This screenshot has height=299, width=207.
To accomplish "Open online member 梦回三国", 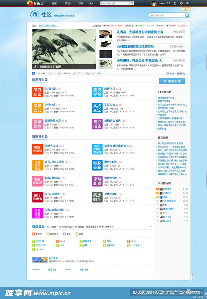I will (40, 241).
